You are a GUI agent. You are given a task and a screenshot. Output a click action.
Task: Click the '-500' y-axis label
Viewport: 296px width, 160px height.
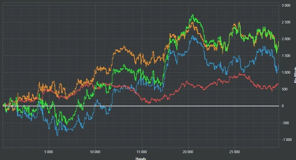(285, 123)
